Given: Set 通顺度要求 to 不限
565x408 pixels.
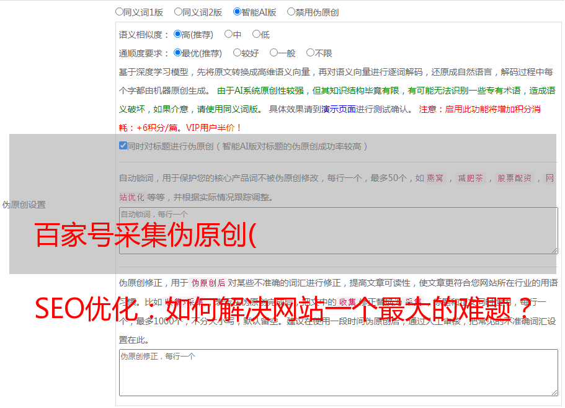Looking at the screenshot, I should point(310,53).
